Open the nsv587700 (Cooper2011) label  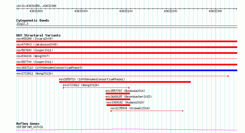point(35,62)
